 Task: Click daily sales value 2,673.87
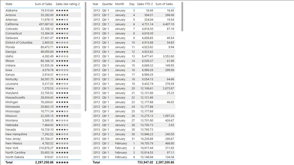tap(169, 88)
